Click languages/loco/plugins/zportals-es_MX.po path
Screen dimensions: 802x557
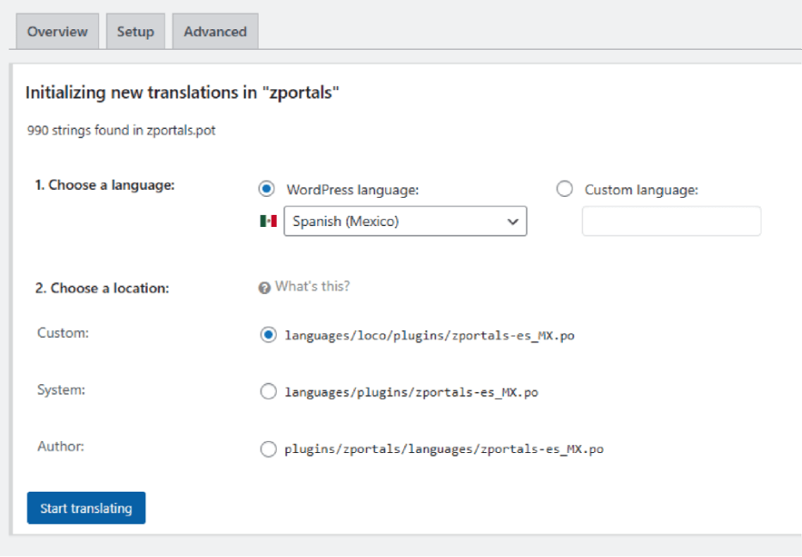pos(430,335)
